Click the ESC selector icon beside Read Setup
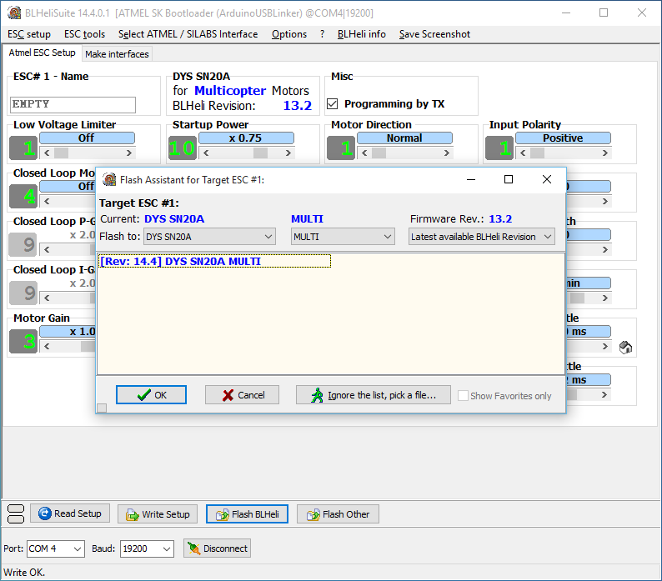The width and height of the screenshot is (662, 581). click(x=16, y=513)
